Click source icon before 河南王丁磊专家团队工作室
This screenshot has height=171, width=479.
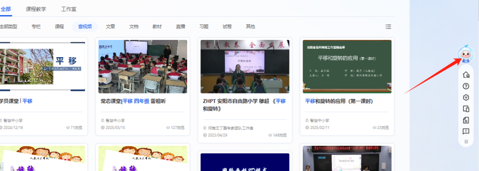205,128
